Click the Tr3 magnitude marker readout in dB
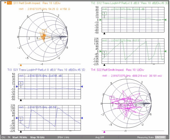The image size is (170, 140). point(40,76)
